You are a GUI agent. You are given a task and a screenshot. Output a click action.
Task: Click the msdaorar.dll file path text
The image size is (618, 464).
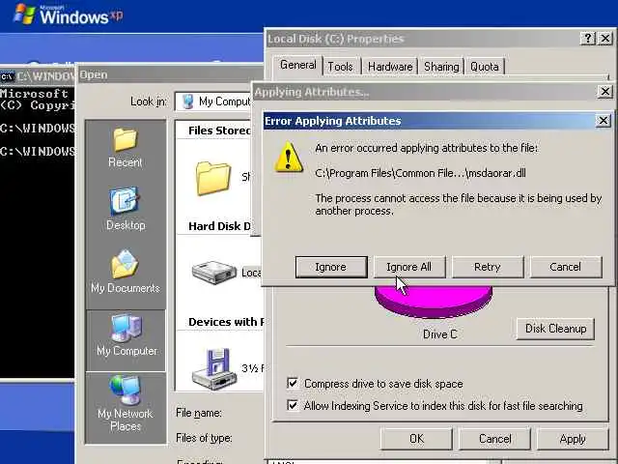[421, 173]
